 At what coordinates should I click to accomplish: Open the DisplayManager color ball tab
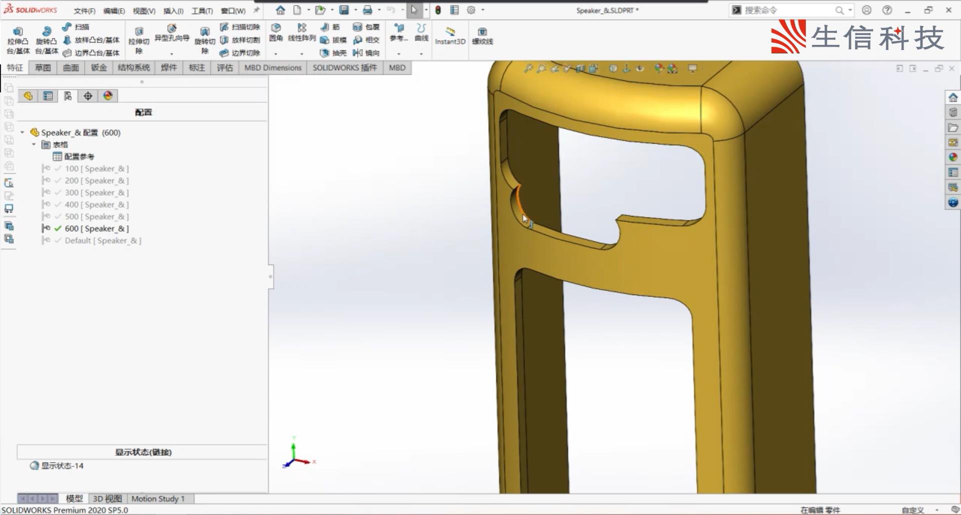(x=108, y=96)
